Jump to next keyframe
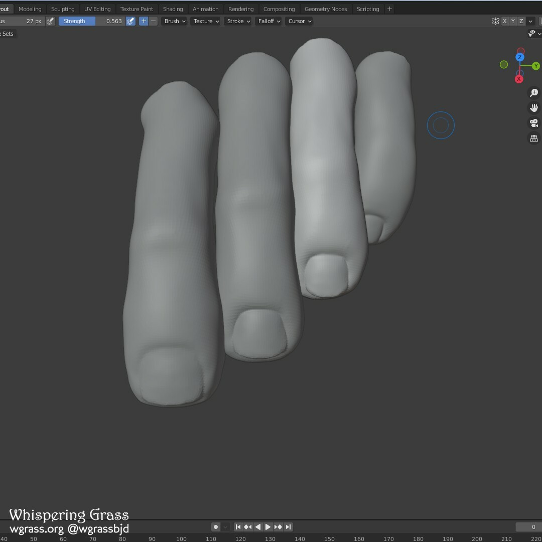This screenshot has height=542, width=542. [x=278, y=527]
